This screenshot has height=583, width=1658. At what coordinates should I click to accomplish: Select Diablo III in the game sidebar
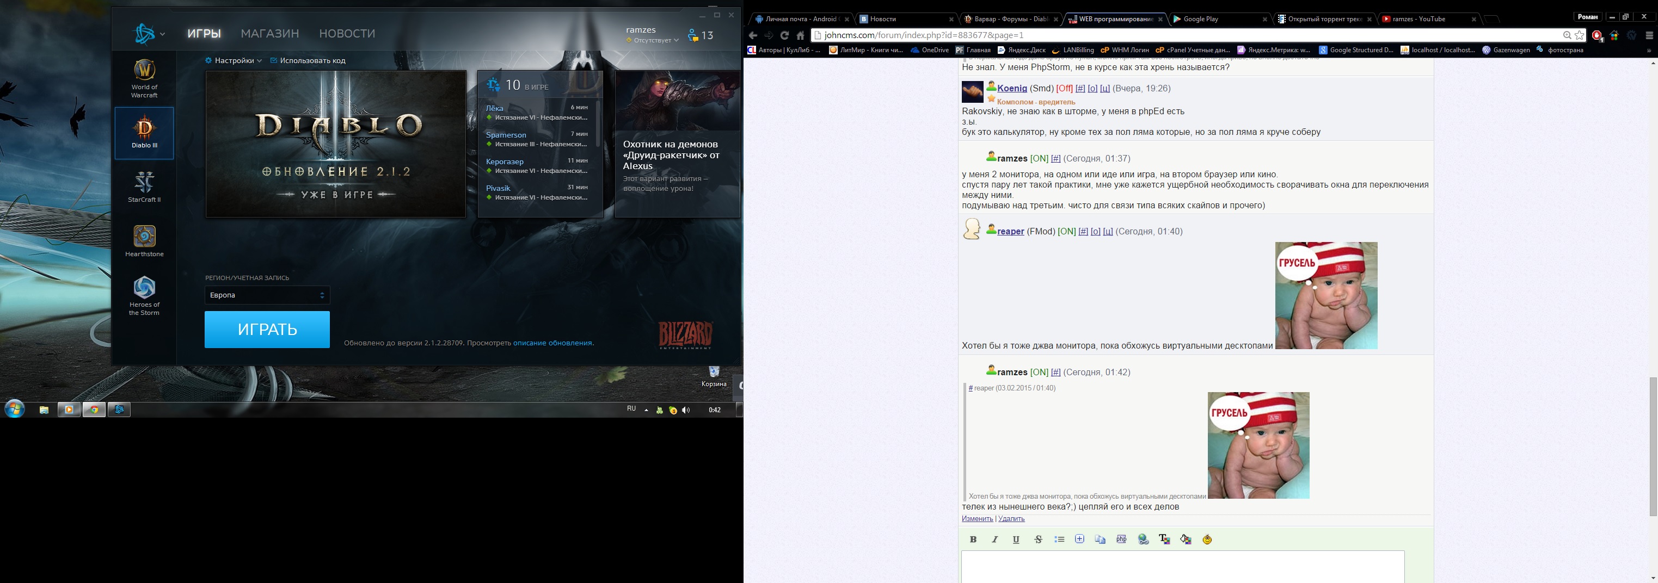coord(144,132)
